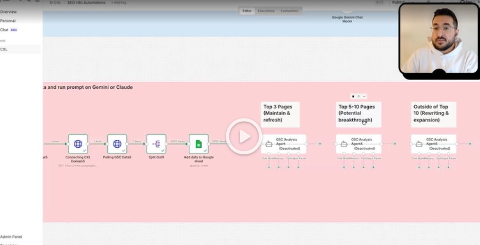Add Memory to GSC Analysis Agent
The image size is (480, 245).
click(x=278, y=167)
